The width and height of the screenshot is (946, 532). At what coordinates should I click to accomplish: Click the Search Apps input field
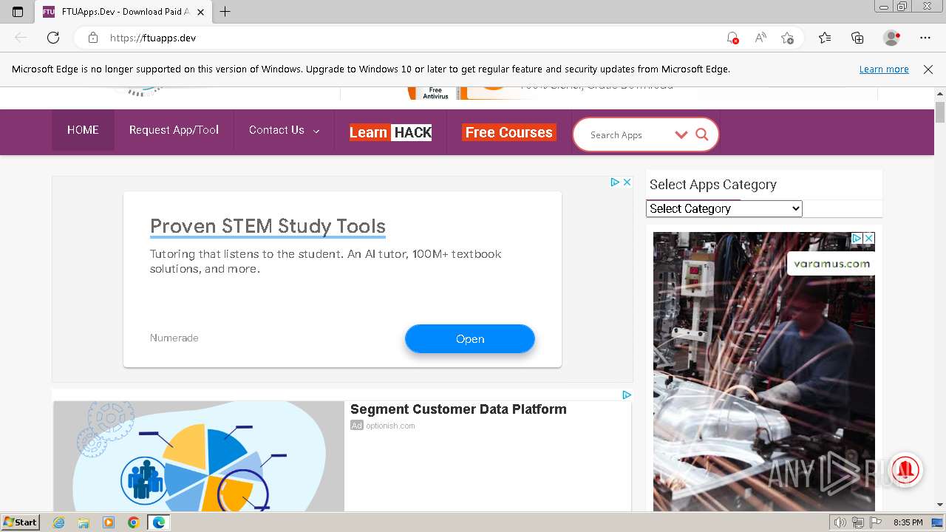(x=628, y=135)
